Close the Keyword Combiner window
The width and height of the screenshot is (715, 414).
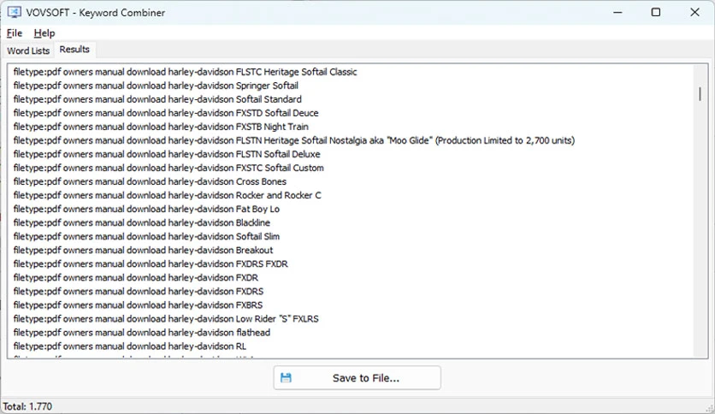694,12
